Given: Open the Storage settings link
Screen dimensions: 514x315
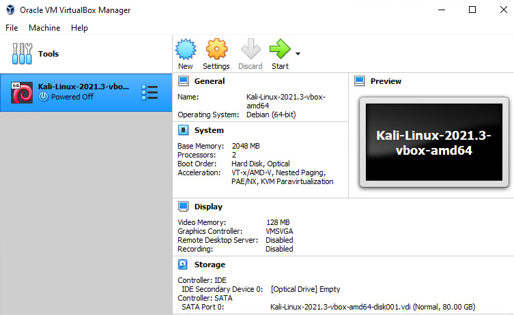Looking at the screenshot, I should tap(210, 265).
